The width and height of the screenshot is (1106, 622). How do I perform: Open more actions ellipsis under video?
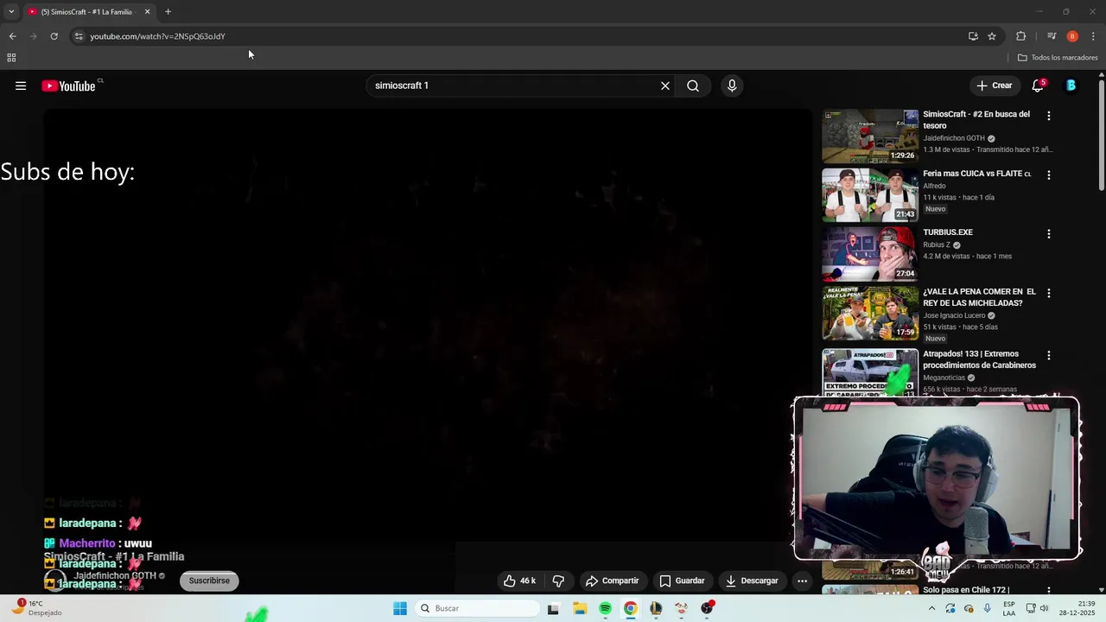[x=802, y=581]
